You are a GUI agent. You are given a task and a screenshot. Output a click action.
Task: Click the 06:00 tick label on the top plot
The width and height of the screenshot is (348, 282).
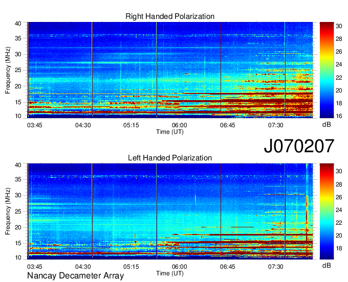click(179, 125)
